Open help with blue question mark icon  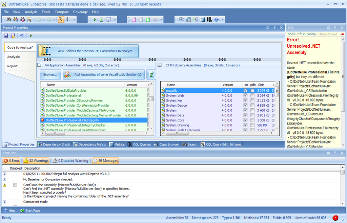217,20
